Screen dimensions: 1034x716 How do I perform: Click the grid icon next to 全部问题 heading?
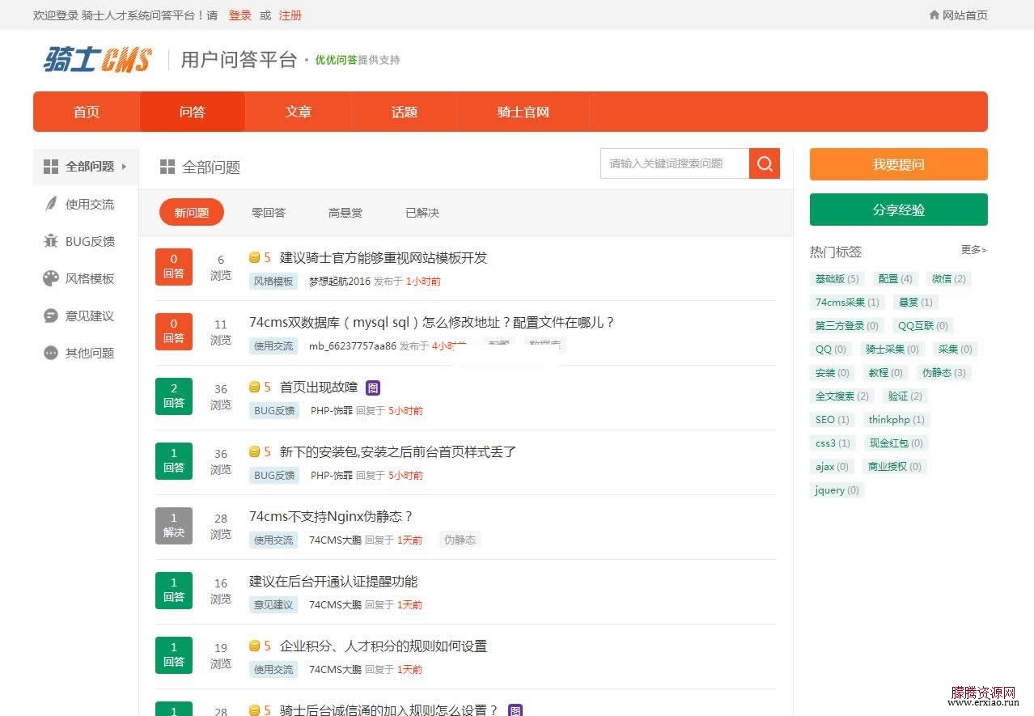(167, 167)
